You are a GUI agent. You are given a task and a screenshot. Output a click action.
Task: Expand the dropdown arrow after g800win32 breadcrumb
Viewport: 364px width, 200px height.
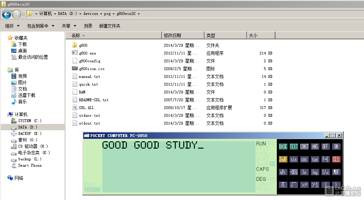[x=139, y=14]
